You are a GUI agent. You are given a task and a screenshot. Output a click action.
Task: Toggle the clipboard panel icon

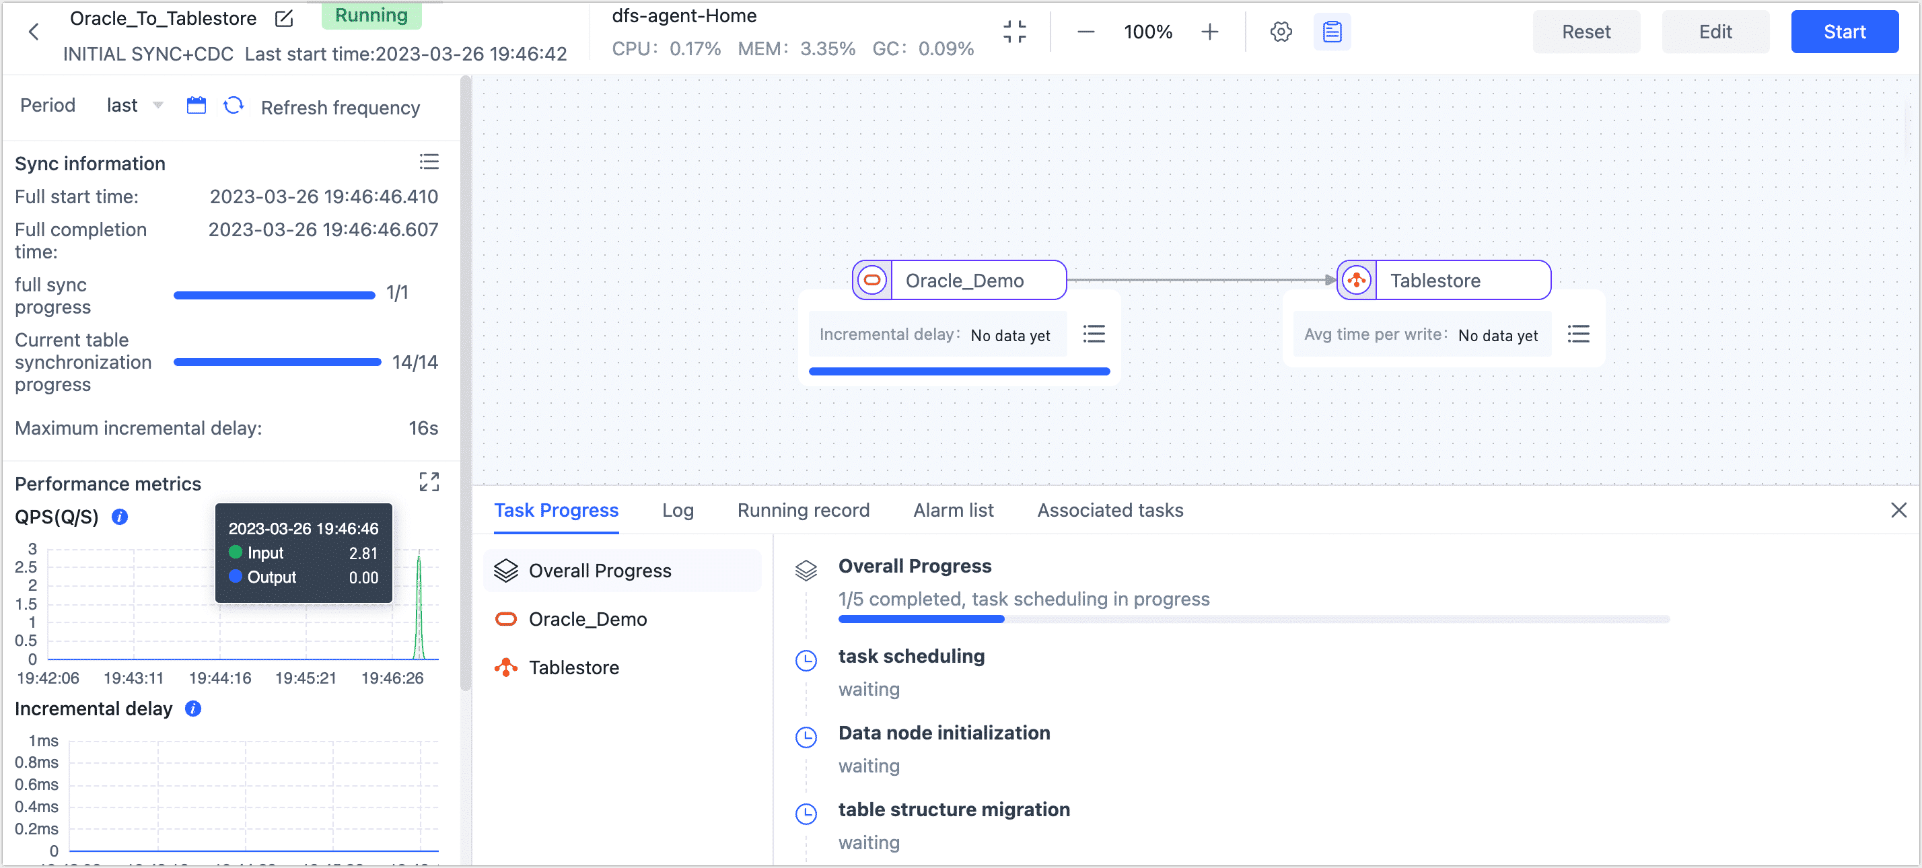click(x=1332, y=32)
